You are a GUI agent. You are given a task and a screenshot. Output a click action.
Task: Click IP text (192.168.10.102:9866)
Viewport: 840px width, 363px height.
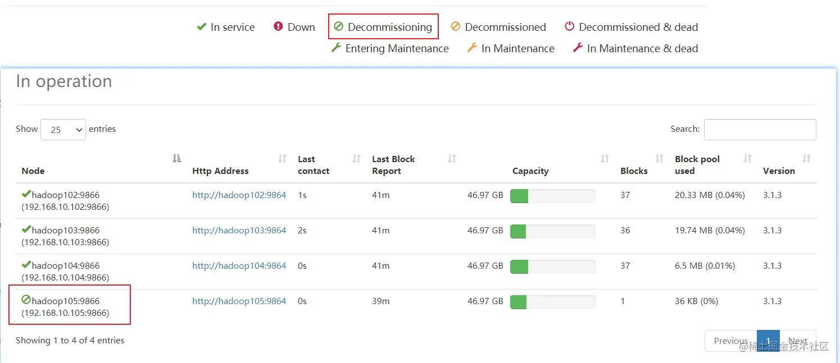click(65, 207)
